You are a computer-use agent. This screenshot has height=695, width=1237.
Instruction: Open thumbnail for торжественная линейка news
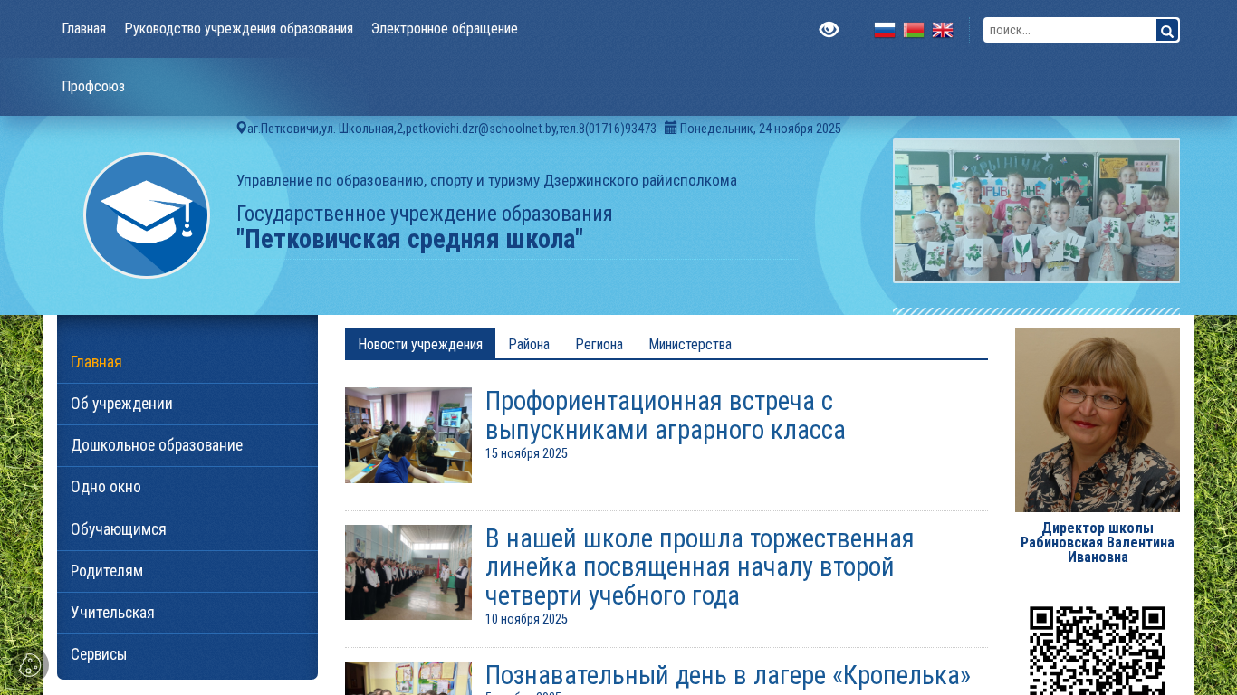point(408,572)
